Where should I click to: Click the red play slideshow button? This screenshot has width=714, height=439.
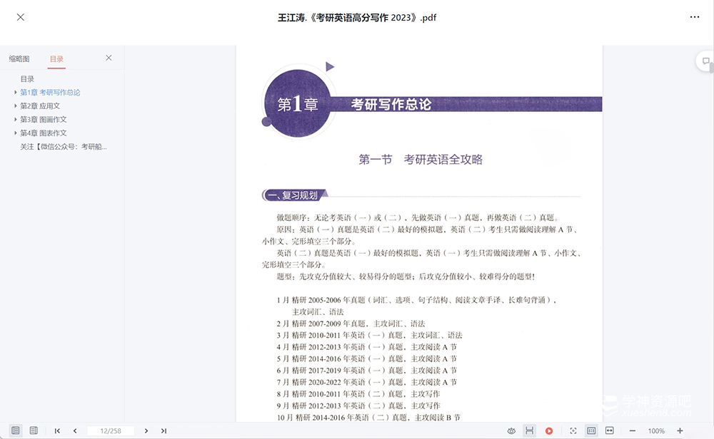click(549, 430)
